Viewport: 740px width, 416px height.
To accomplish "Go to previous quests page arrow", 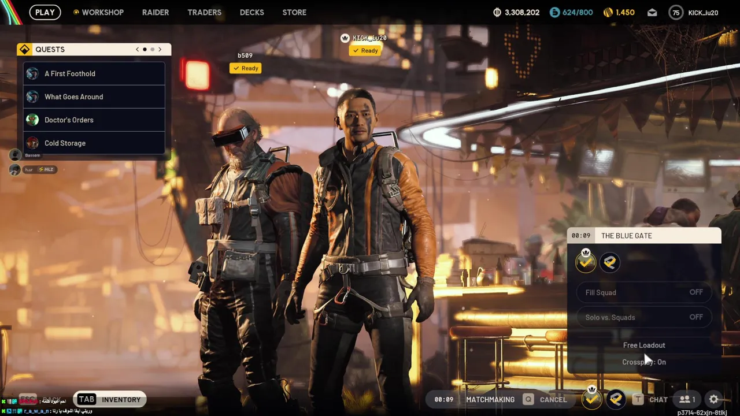I will tap(137, 49).
